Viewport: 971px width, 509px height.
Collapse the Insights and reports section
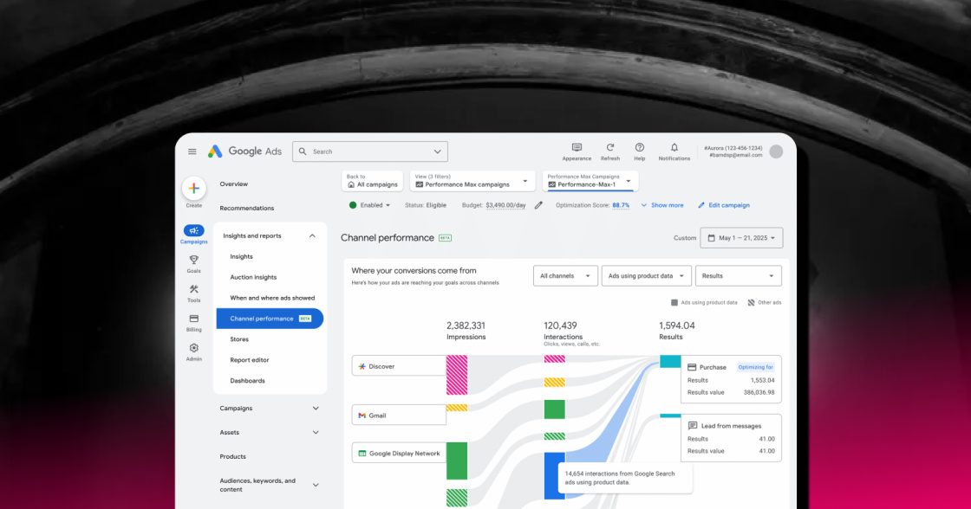pos(312,235)
